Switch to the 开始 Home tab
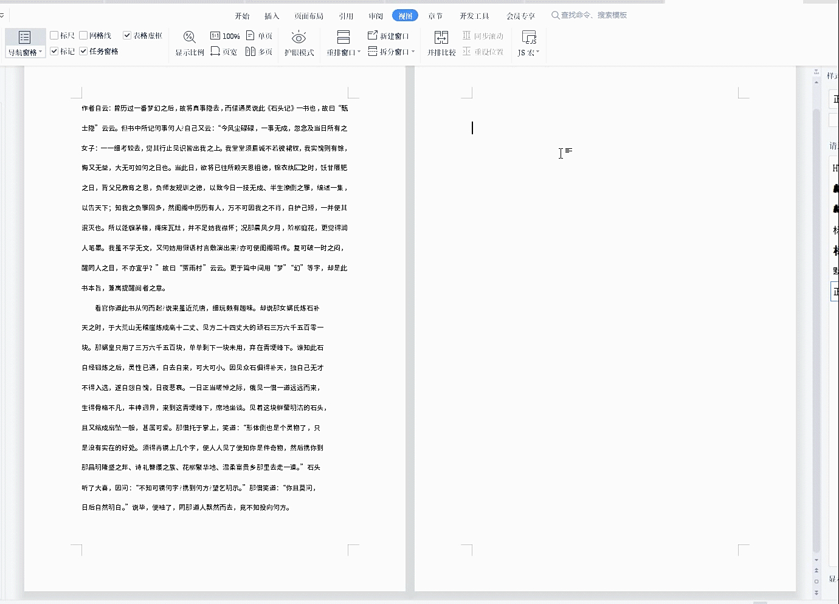This screenshot has width=839, height=604. pos(242,16)
